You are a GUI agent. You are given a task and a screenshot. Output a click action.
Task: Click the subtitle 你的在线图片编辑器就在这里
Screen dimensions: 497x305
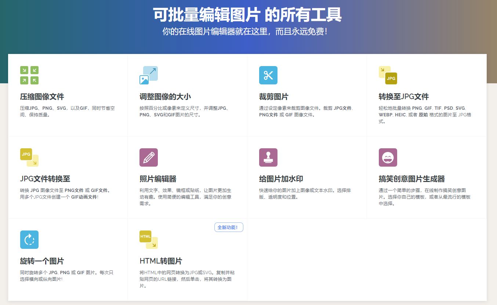pyautogui.click(x=245, y=32)
